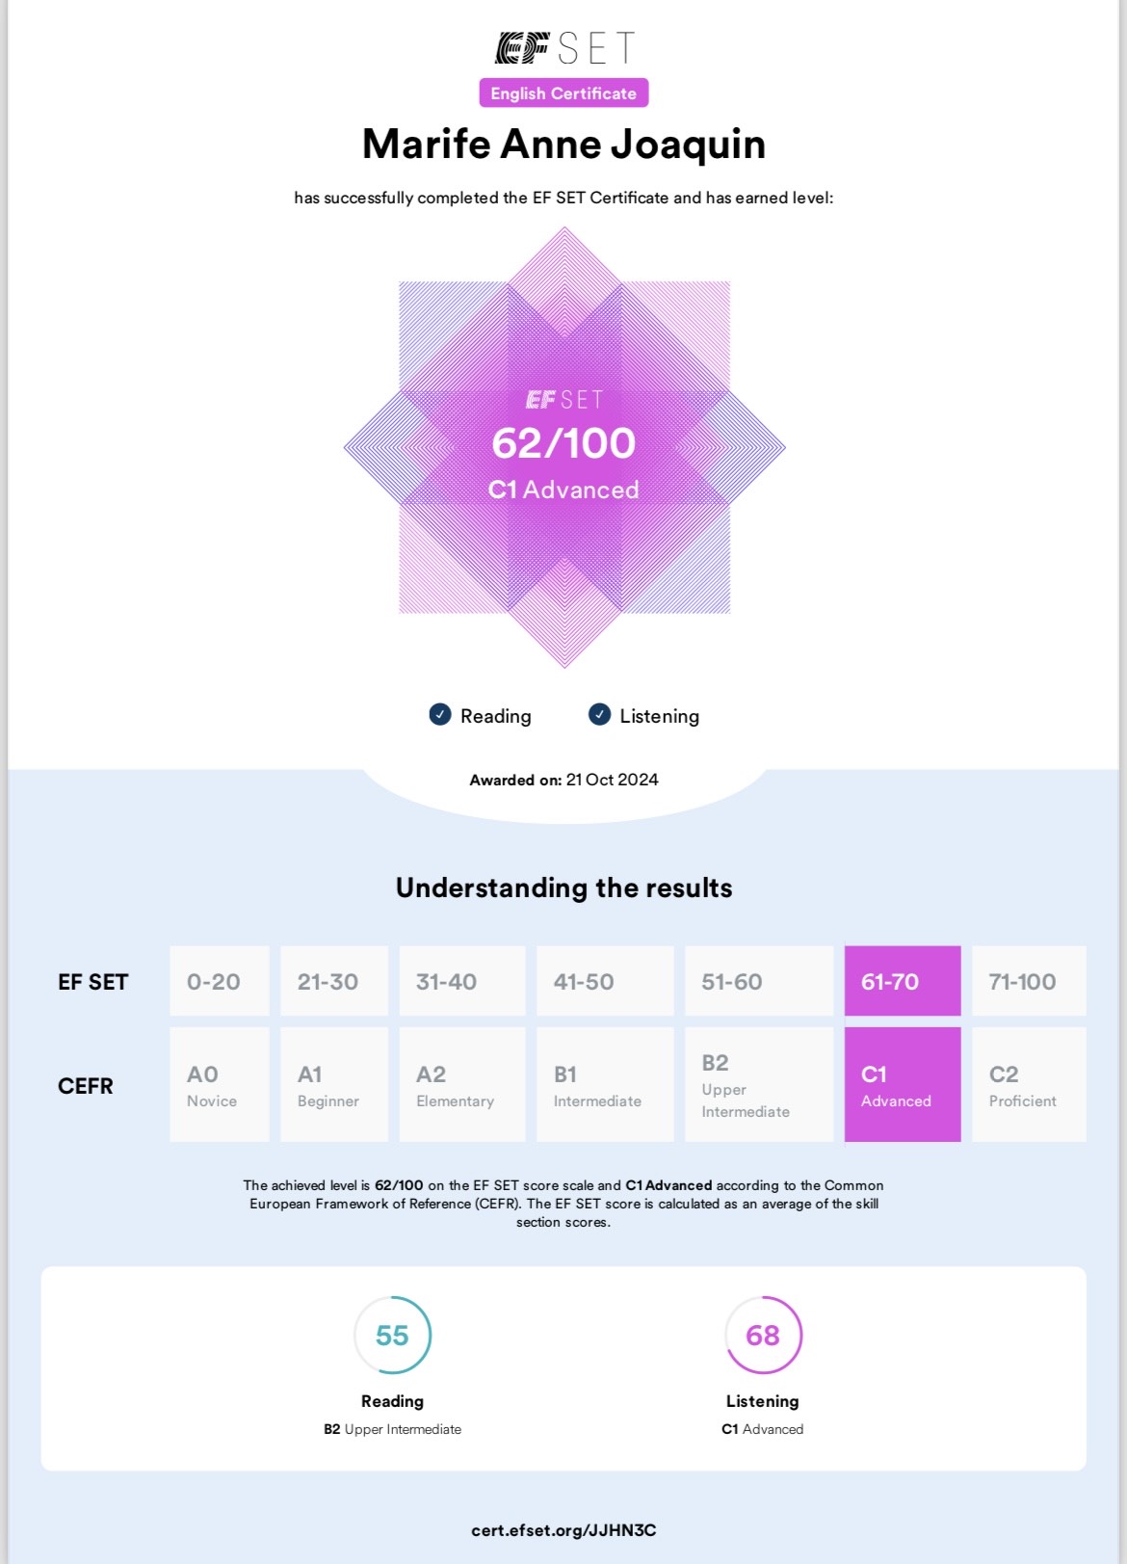1127x1564 pixels.
Task: Click the B1 Intermediate level cell
Action: [x=604, y=1084]
